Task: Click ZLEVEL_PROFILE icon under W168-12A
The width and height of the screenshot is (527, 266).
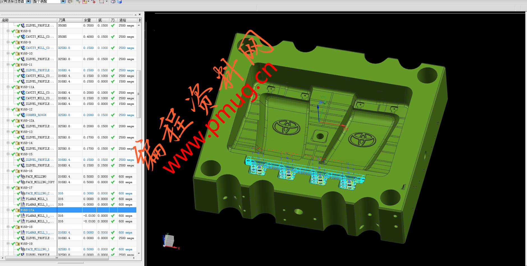Action: tap(23, 126)
